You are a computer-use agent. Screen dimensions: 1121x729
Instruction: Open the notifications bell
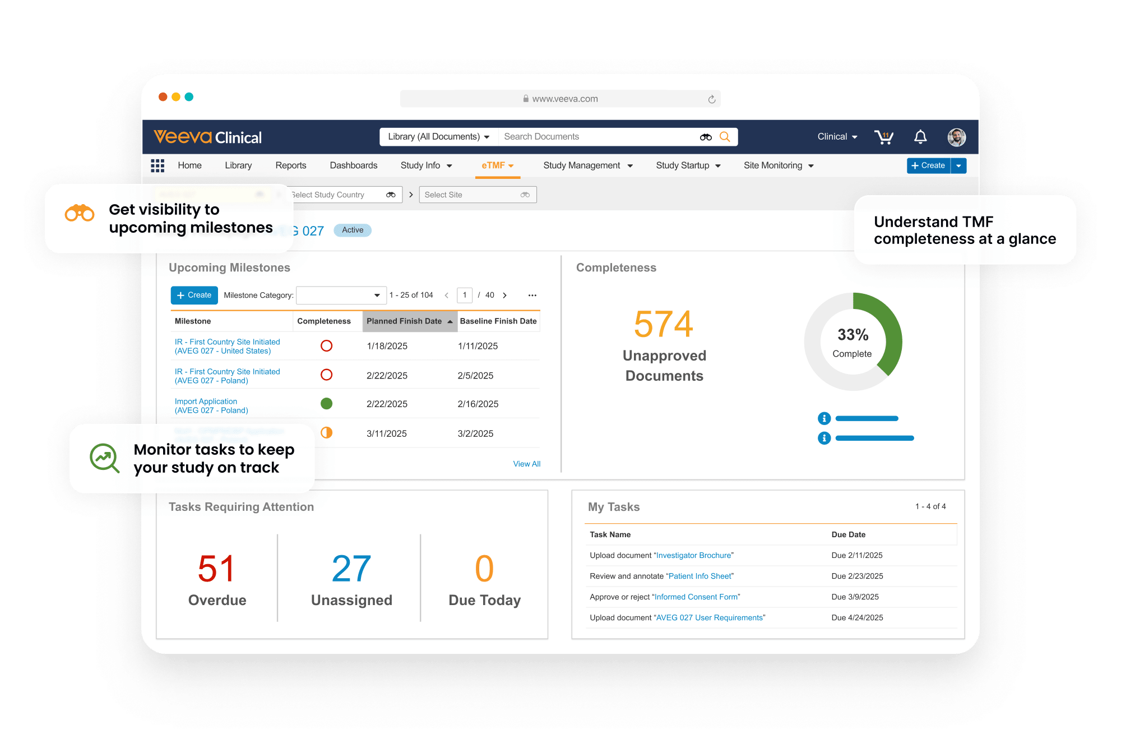click(920, 136)
